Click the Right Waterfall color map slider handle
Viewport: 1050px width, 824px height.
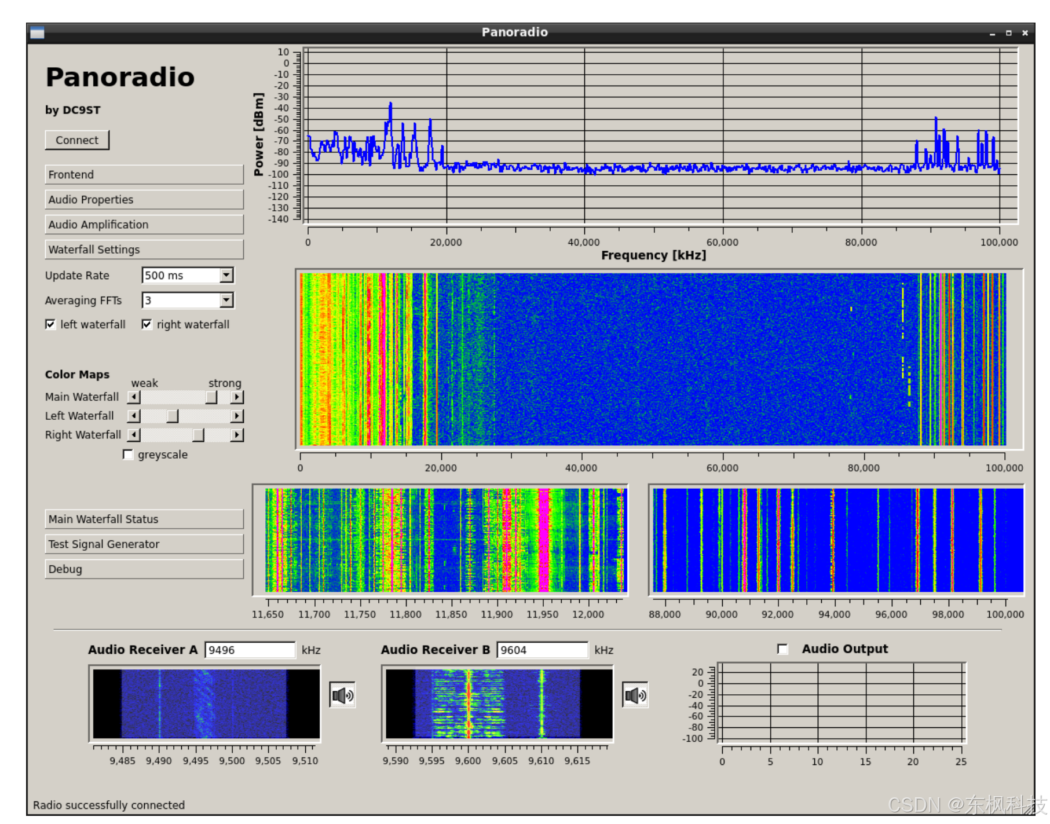coord(198,435)
